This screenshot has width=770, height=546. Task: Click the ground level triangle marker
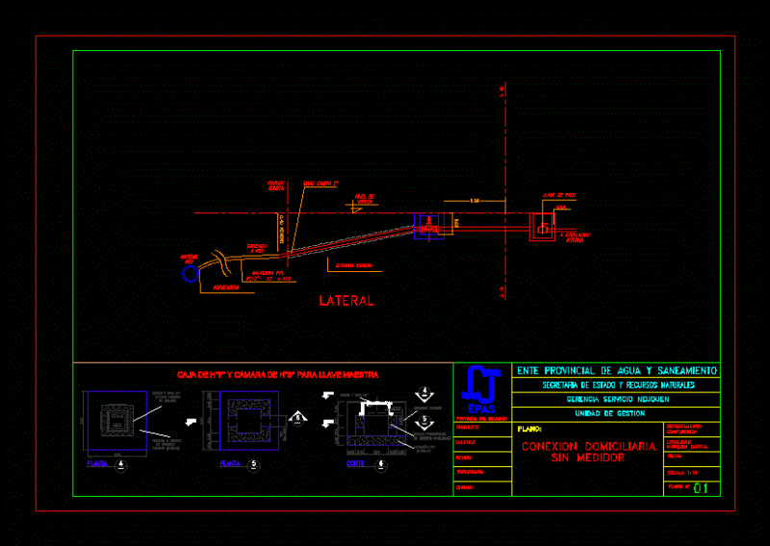(x=356, y=209)
